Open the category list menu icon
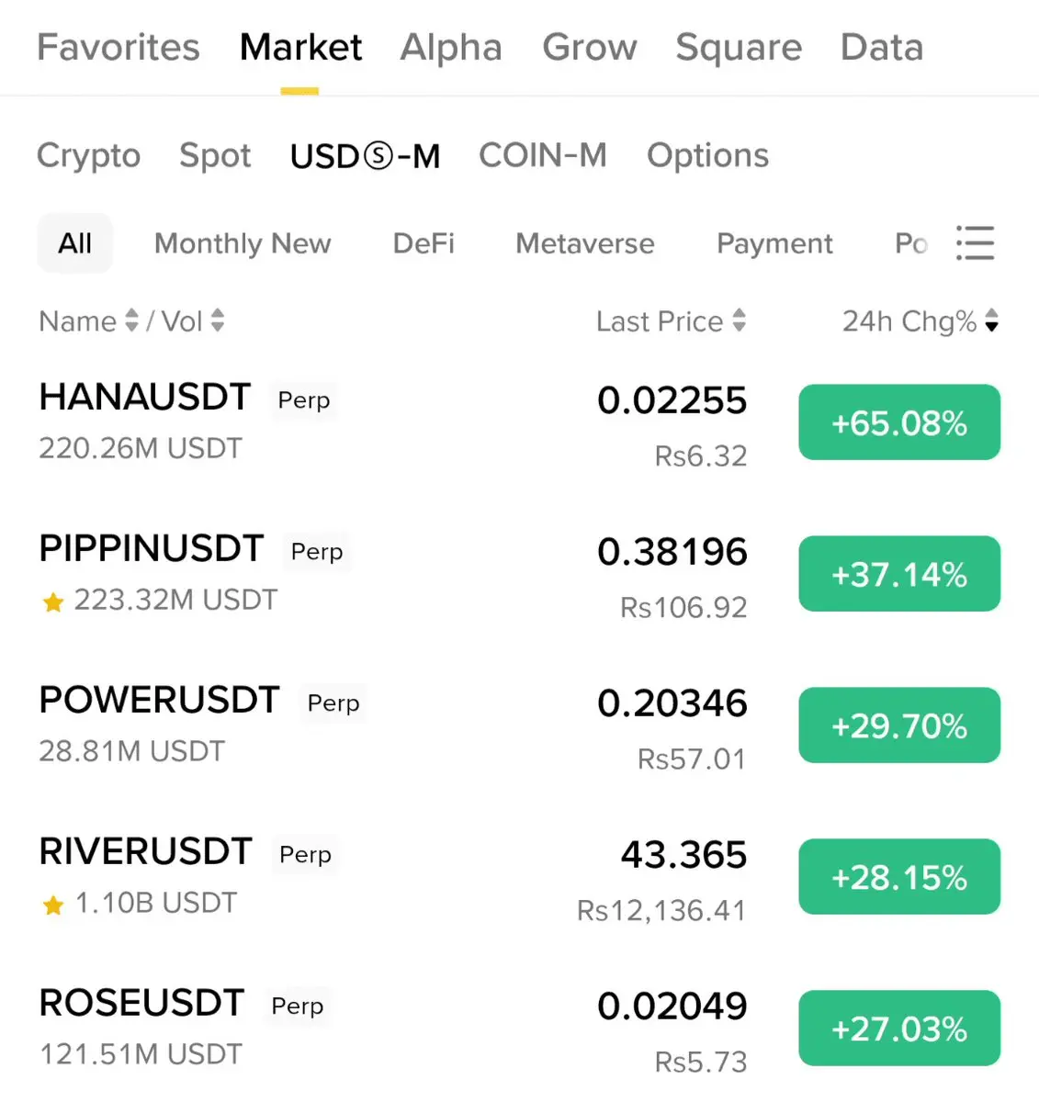The image size is (1039, 1102). pyautogui.click(x=975, y=243)
